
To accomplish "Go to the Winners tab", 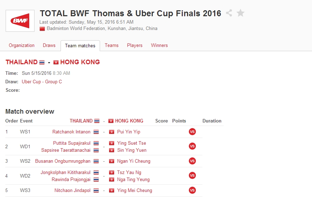I will point(159,45).
